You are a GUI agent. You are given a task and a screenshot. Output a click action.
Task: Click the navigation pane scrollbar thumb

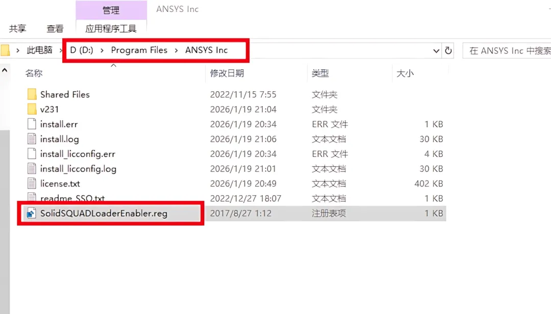(5, 222)
